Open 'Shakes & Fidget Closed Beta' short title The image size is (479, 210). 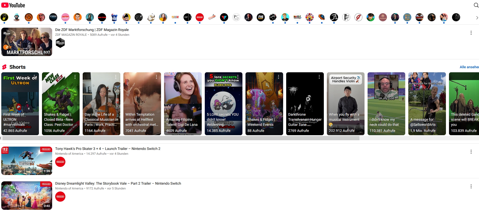tap(59, 119)
